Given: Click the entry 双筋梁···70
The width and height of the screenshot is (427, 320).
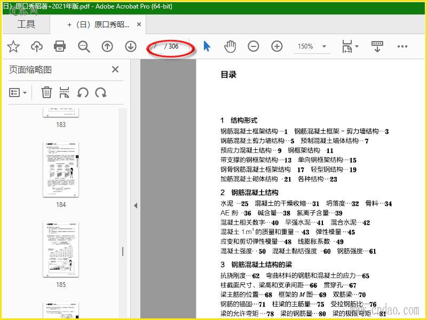Looking at the screenshot, I should (x=350, y=295).
